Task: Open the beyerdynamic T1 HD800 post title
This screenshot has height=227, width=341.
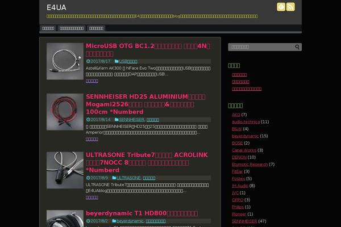Action: click(x=142, y=213)
